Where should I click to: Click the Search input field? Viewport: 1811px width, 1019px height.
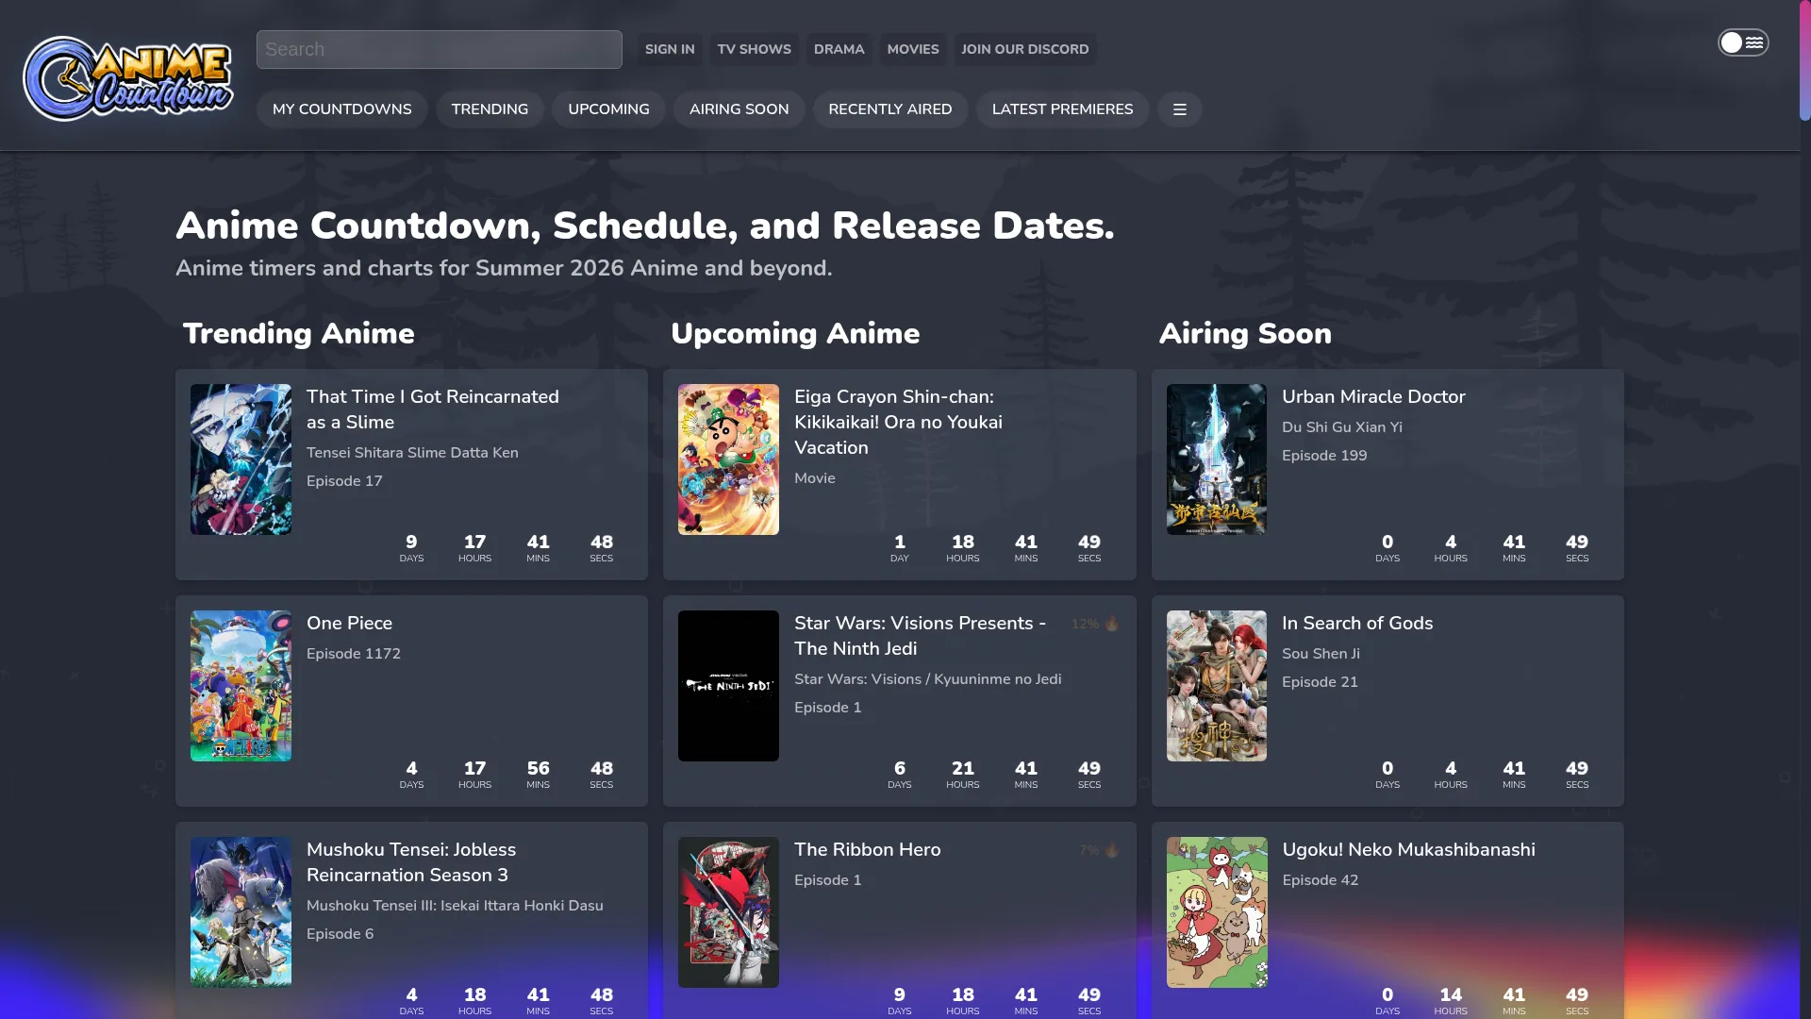pyautogui.click(x=440, y=49)
